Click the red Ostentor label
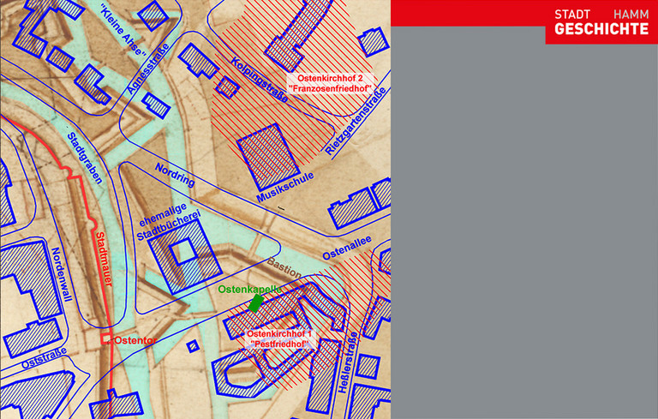The image size is (658, 419). [x=135, y=340]
